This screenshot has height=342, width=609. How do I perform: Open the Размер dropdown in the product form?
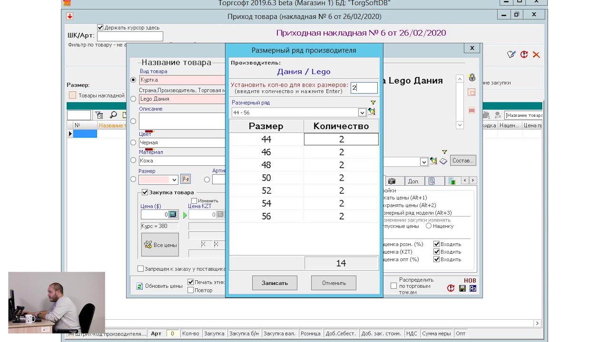174,180
